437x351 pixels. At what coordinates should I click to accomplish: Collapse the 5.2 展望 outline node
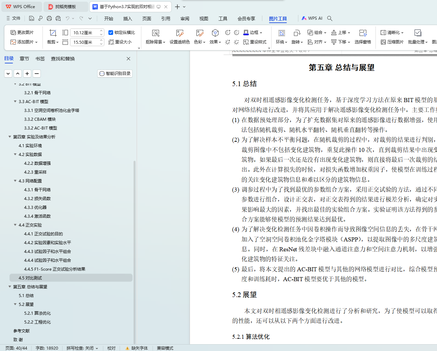(x=15, y=304)
